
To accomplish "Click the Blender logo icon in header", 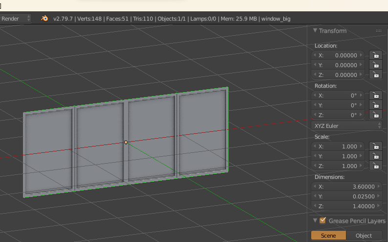I will click(x=45, y=18).
